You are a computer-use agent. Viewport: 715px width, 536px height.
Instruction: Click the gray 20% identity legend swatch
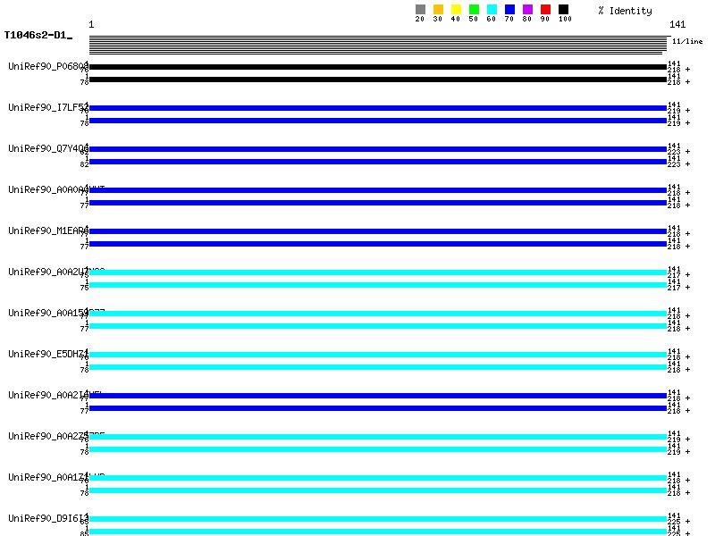420,10
